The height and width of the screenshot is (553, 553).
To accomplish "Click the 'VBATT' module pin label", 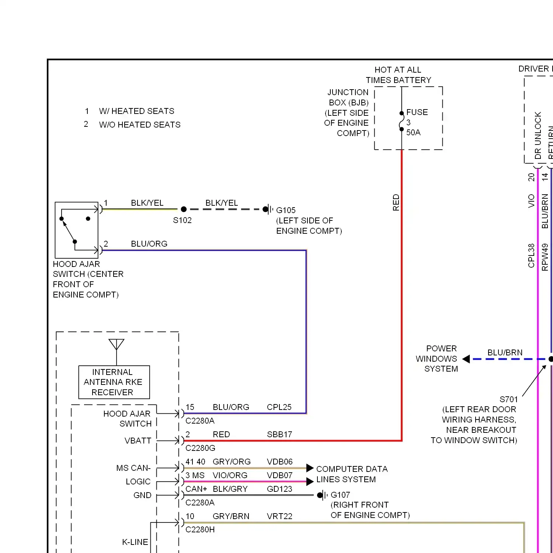I will pos(138,441).
